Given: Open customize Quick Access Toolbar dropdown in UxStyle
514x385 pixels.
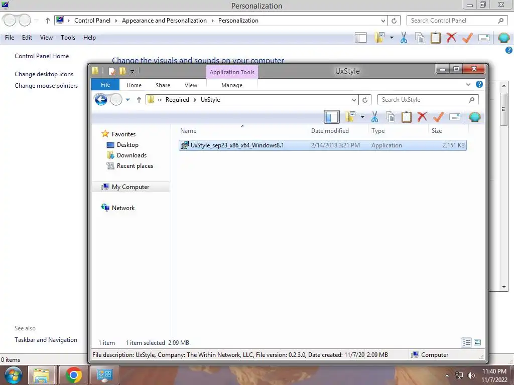Looking at the screenshot, I should pyautogui.click(x=133, y=71).
